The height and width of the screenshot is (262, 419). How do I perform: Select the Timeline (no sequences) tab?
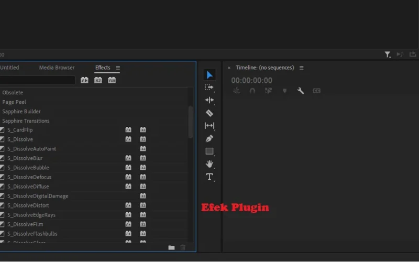coord(265,68)
